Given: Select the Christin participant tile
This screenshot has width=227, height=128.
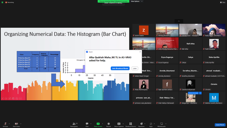Looking at the screenshot, I should pos(214,84).
